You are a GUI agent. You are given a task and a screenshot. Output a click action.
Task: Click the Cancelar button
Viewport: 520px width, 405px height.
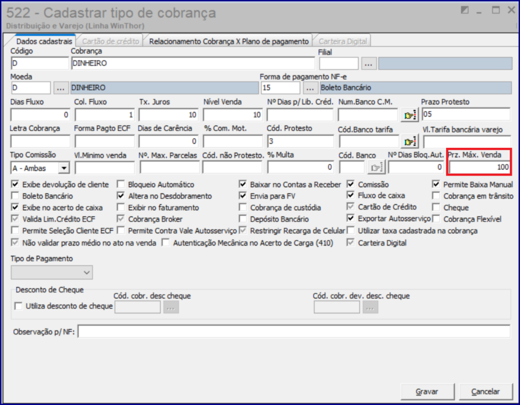pyautogui.click(x=485, y=391)
